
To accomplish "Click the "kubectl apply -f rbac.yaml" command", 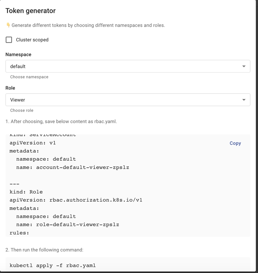I will [x=53, y=265].
